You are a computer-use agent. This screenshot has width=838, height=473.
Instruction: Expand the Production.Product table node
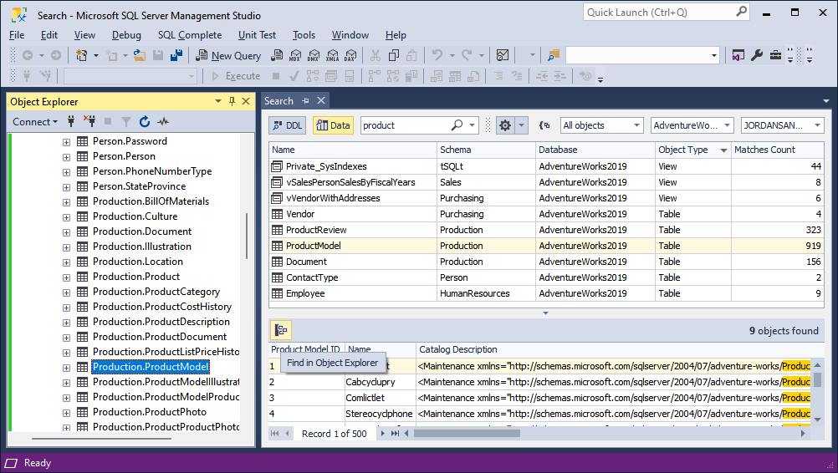pyautogui.click(x=66, y=277)
